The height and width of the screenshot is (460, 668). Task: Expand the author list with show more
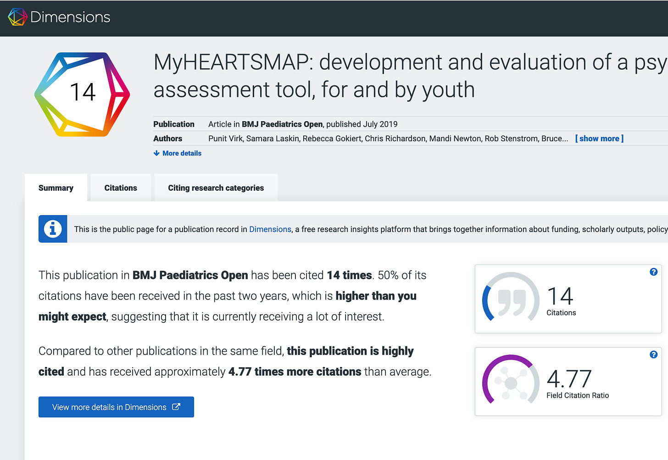coord(599,139)
